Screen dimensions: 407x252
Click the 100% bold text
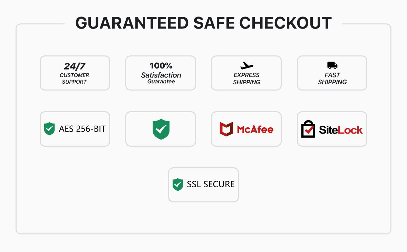point(161,65)
